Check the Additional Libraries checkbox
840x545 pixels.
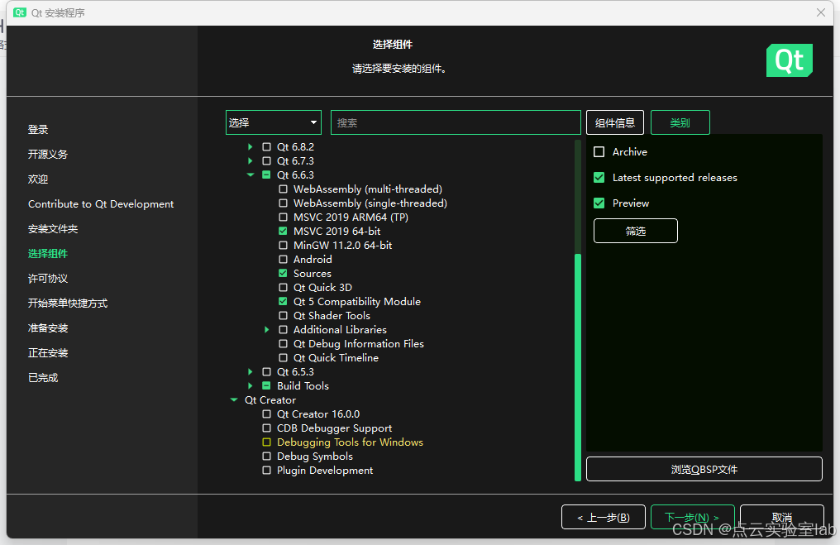[283, 330]
